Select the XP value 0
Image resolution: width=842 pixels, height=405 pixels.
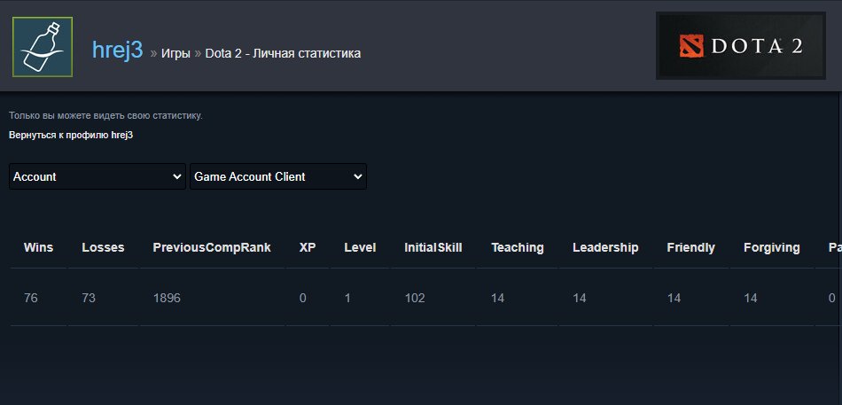click(x=303, y=298)
